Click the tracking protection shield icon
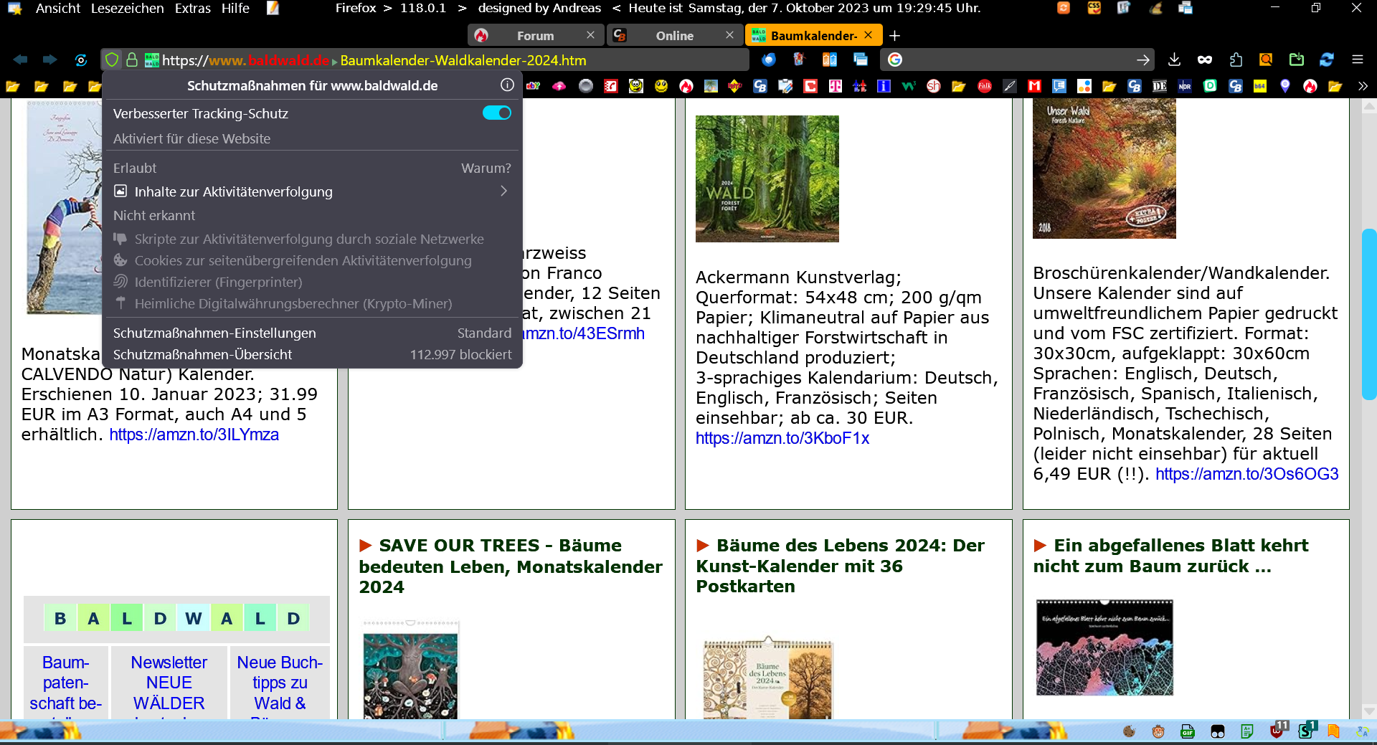The height and width of the screenshot is (745, 1377). [112, 60]
